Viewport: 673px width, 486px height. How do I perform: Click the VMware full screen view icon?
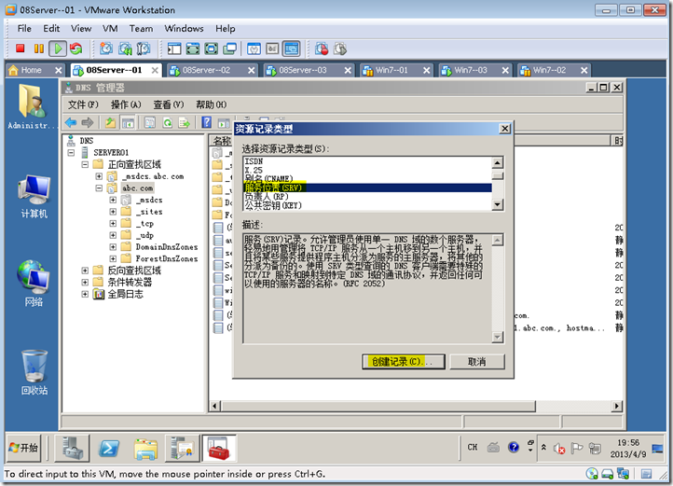[211, 49]
